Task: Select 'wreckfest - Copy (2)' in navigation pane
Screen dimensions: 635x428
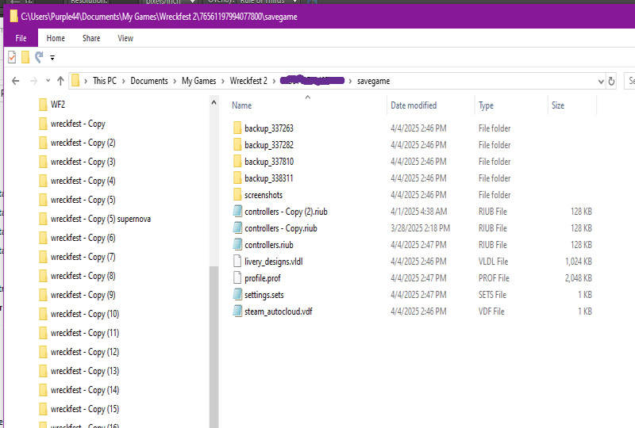Action: tap(77, 143)
